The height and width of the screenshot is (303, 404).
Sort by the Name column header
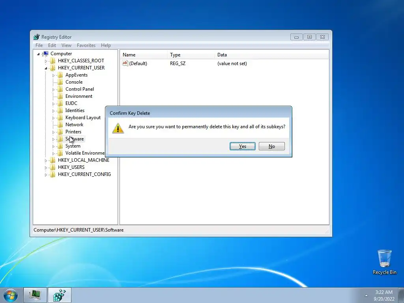144,54
